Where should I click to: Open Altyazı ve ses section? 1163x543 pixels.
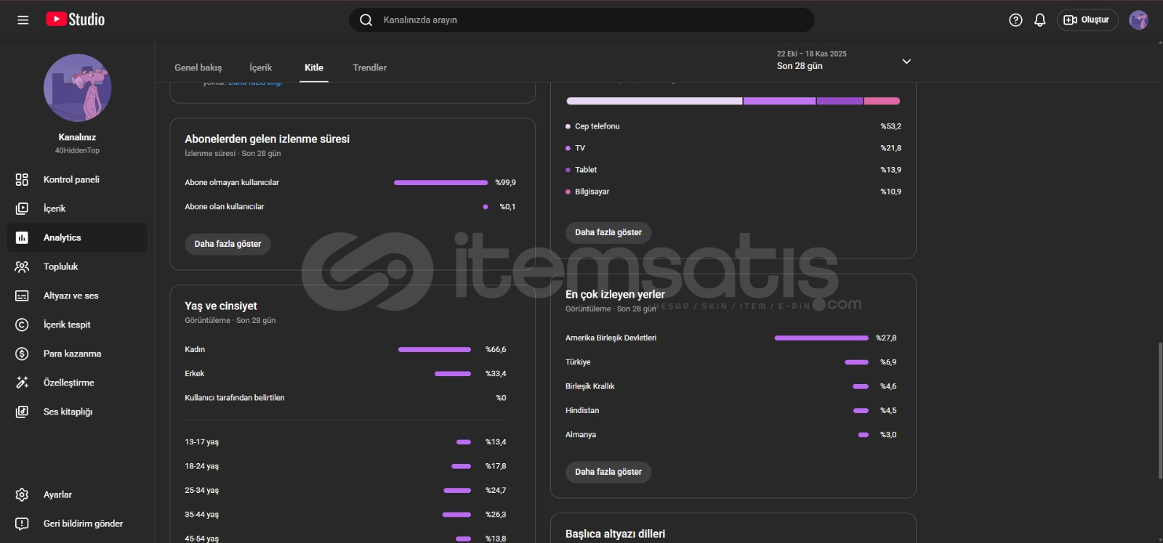tap(71, 295)
